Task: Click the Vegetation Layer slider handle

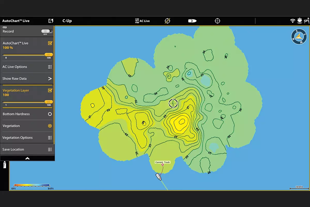Action: [49, 102]
